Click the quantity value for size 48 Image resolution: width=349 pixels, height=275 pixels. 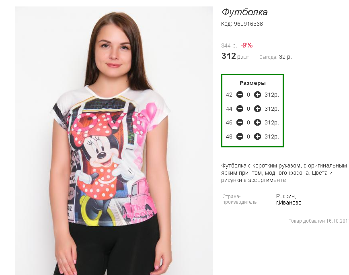pyautogui.click(x=248, y=136)
